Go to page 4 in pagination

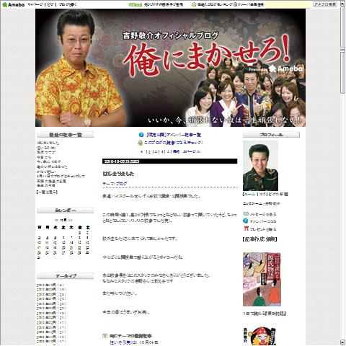point(162,152)
